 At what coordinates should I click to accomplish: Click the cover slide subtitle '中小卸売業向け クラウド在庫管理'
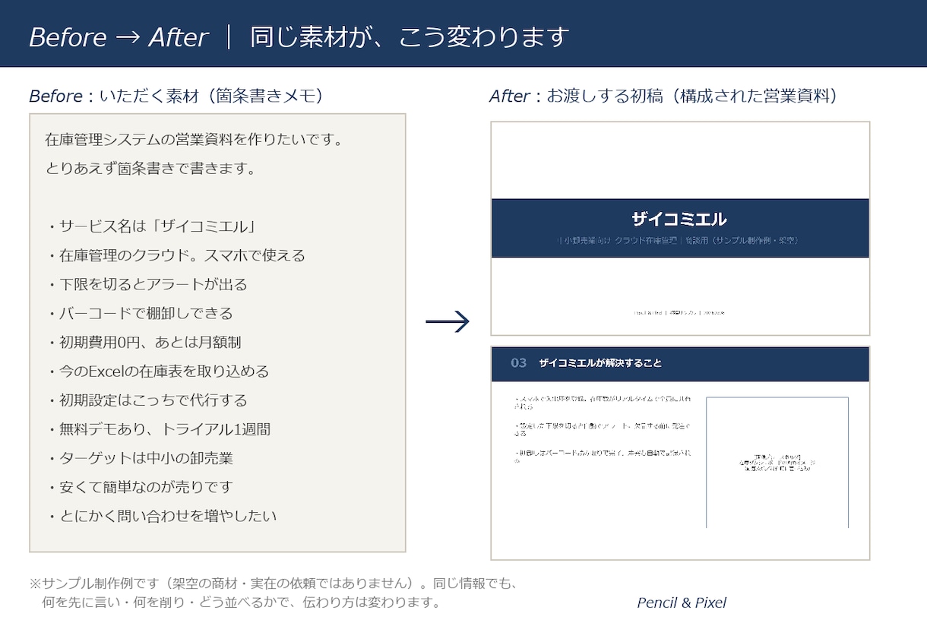pos(617,240)
